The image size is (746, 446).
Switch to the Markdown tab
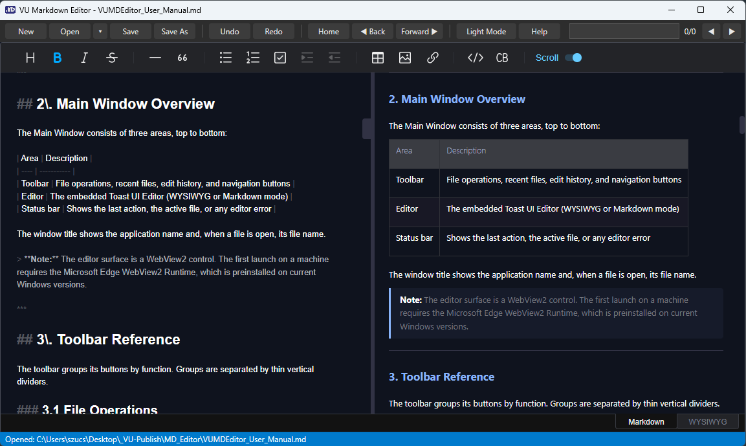tap(646, 421)
